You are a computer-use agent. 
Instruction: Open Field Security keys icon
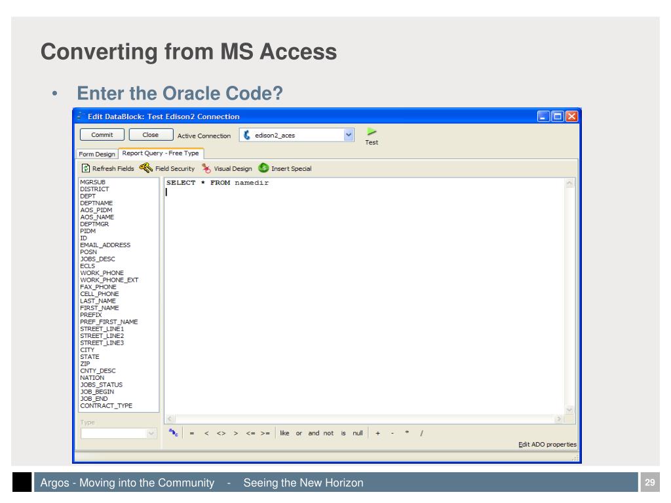pyautogui.click(x=146, y=168)
